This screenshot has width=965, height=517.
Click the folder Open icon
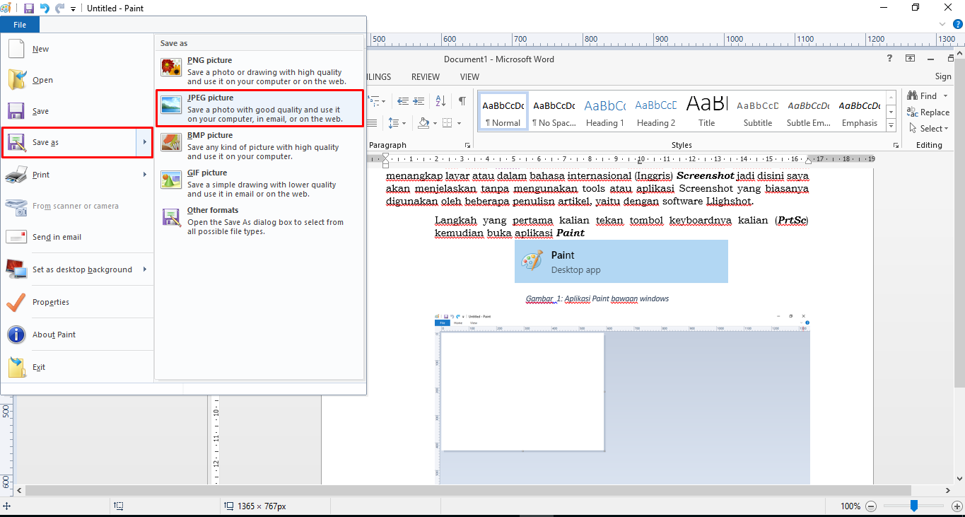tap(16, 80)
